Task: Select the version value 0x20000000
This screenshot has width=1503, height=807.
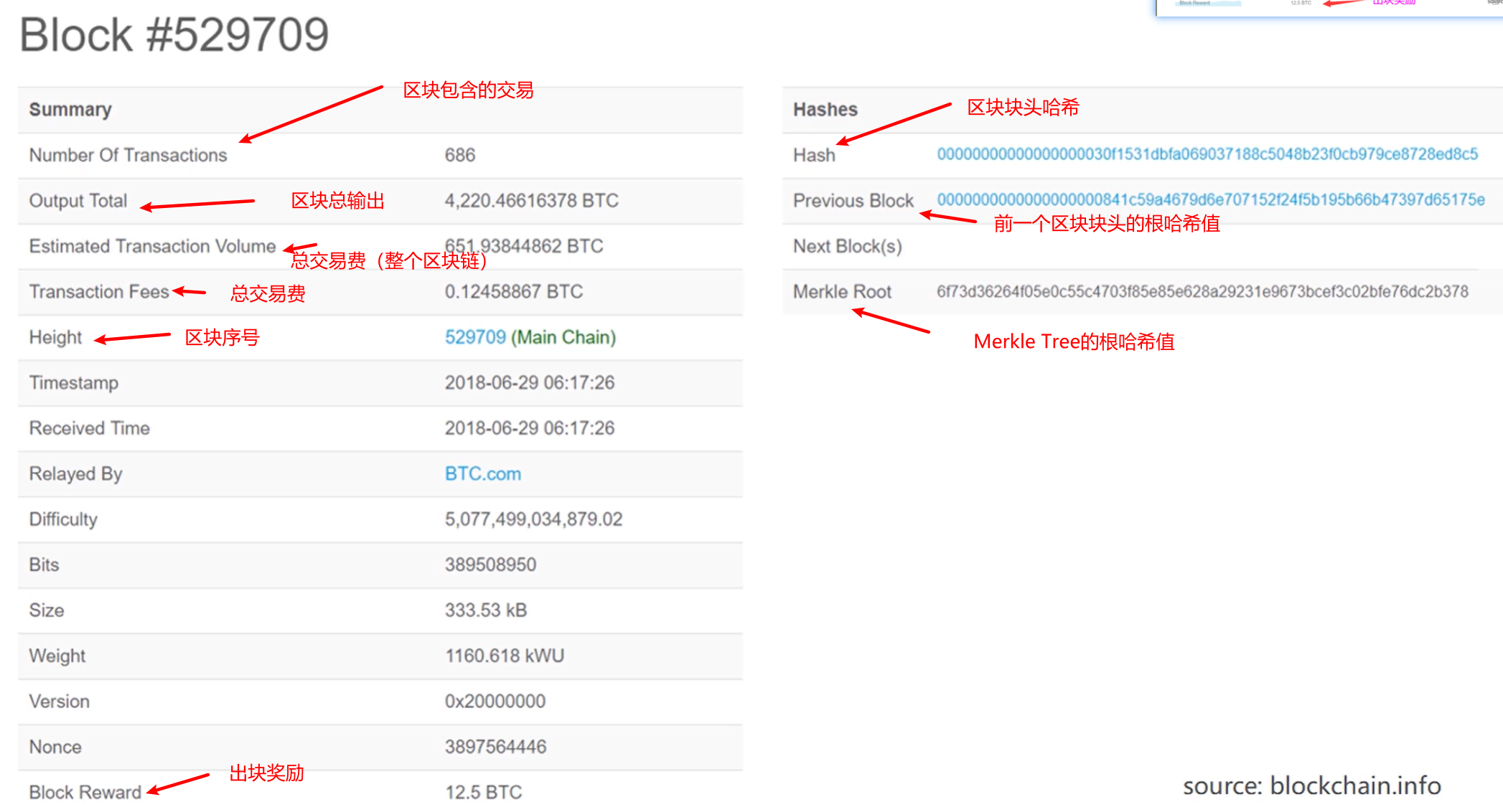Action: 495,702
